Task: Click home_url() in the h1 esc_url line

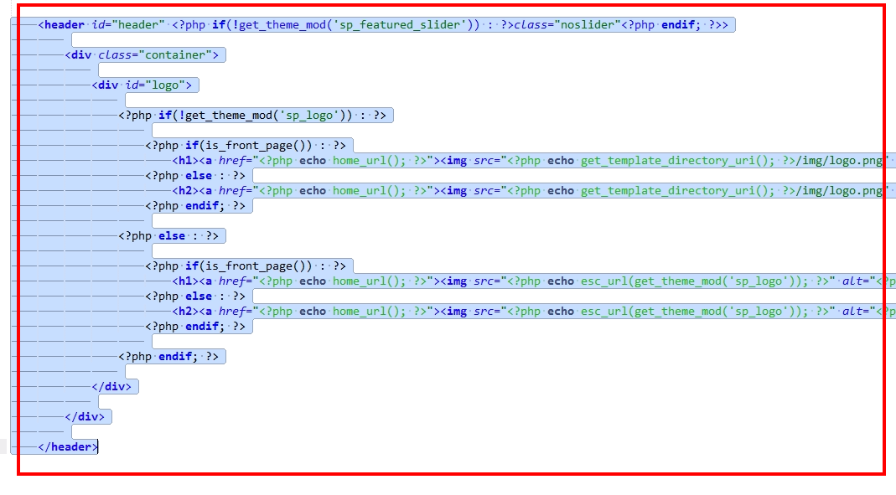Action: pos(365,281)
